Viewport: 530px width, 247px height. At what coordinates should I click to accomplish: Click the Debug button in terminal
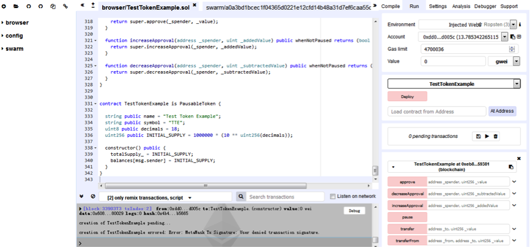[354, 211]
